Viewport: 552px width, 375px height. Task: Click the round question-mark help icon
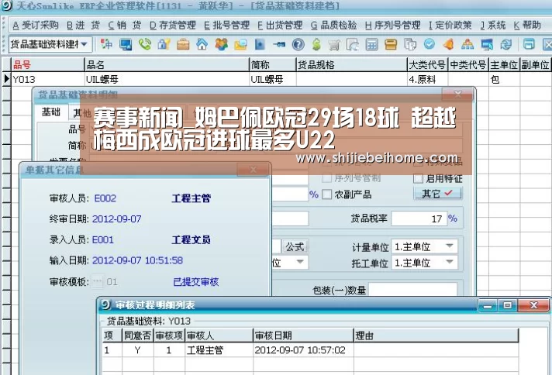298,44
